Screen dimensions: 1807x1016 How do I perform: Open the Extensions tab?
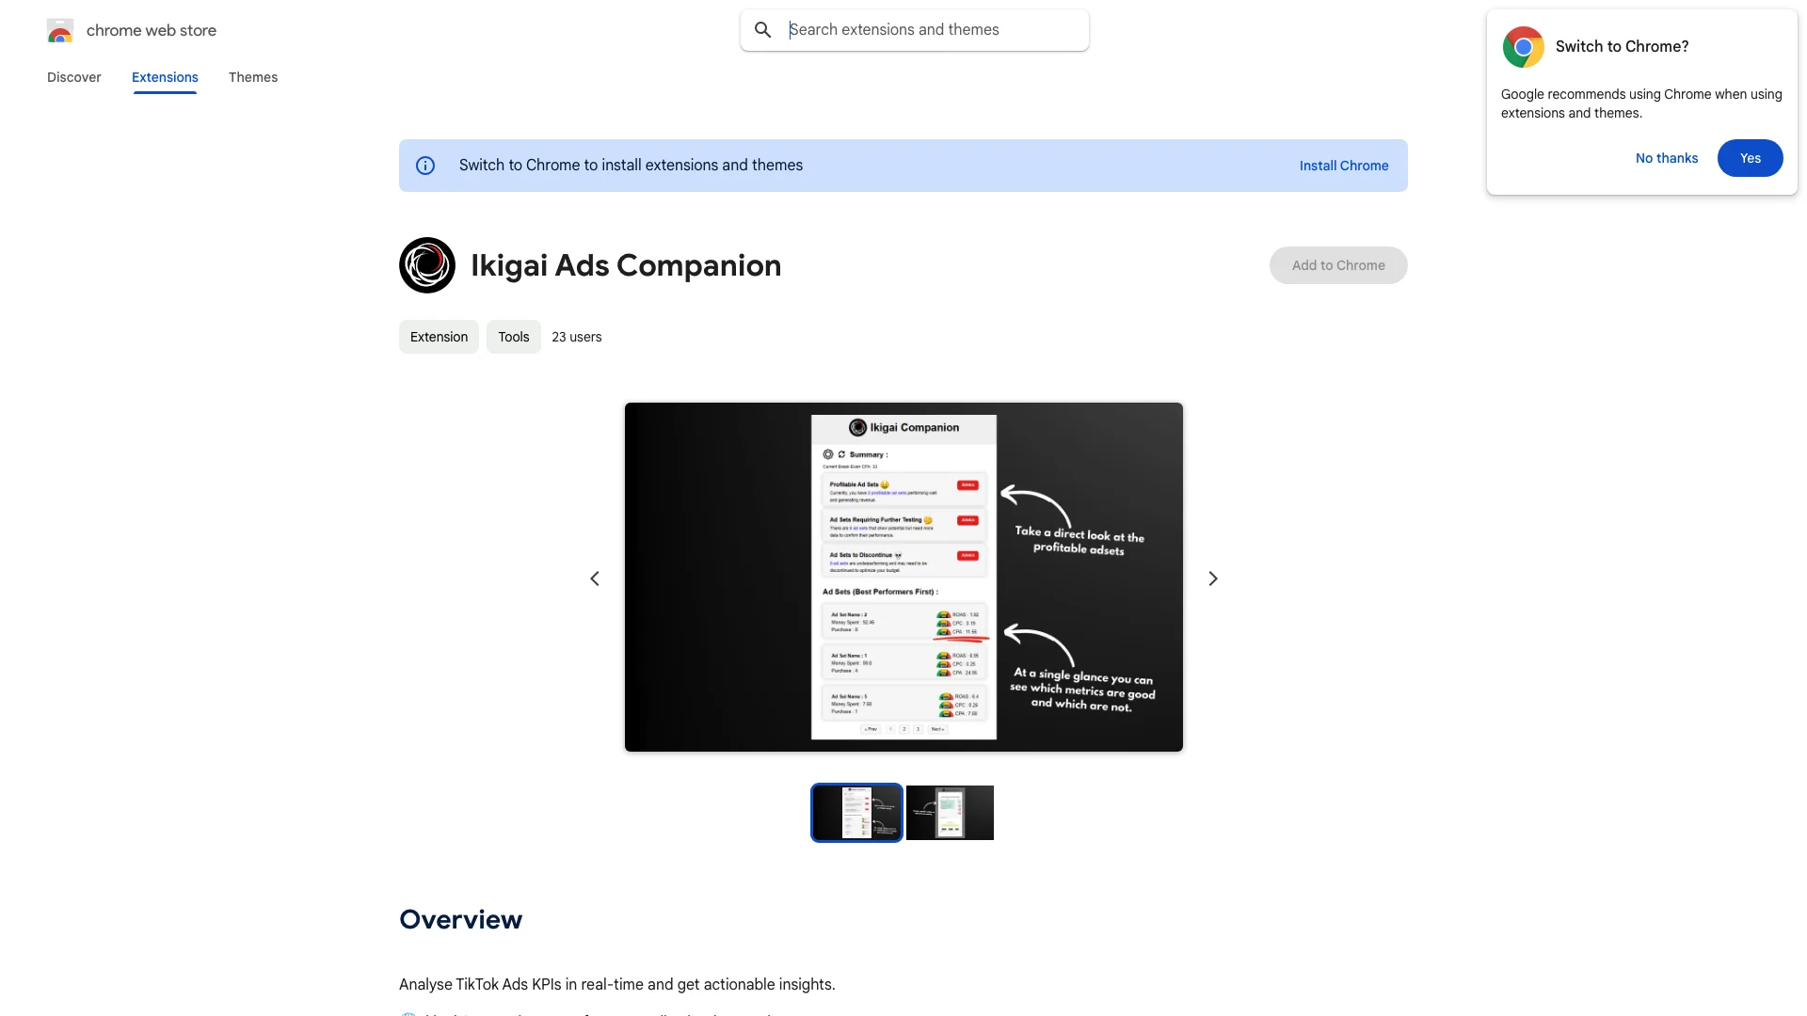tap(165, 77)
